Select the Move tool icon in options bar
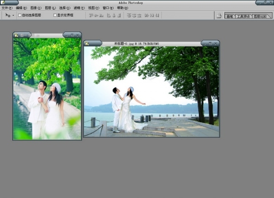The width and height of the screenshot is (274, 198). 8,16
